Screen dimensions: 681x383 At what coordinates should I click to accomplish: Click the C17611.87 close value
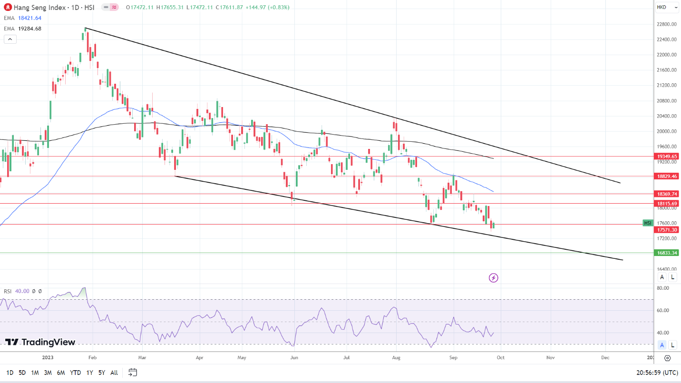229,8
